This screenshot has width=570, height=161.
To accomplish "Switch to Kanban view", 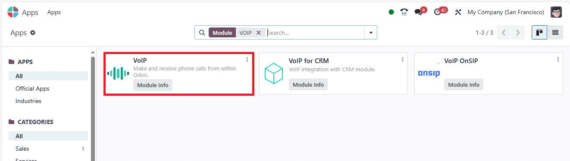I will [539, 33].
